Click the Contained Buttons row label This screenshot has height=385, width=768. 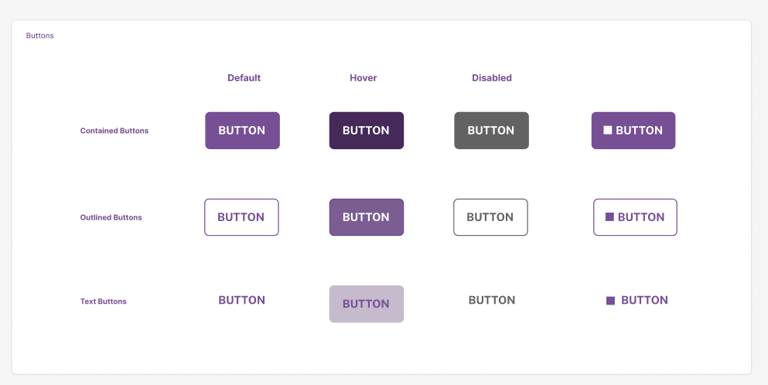(x=114, y=131)
